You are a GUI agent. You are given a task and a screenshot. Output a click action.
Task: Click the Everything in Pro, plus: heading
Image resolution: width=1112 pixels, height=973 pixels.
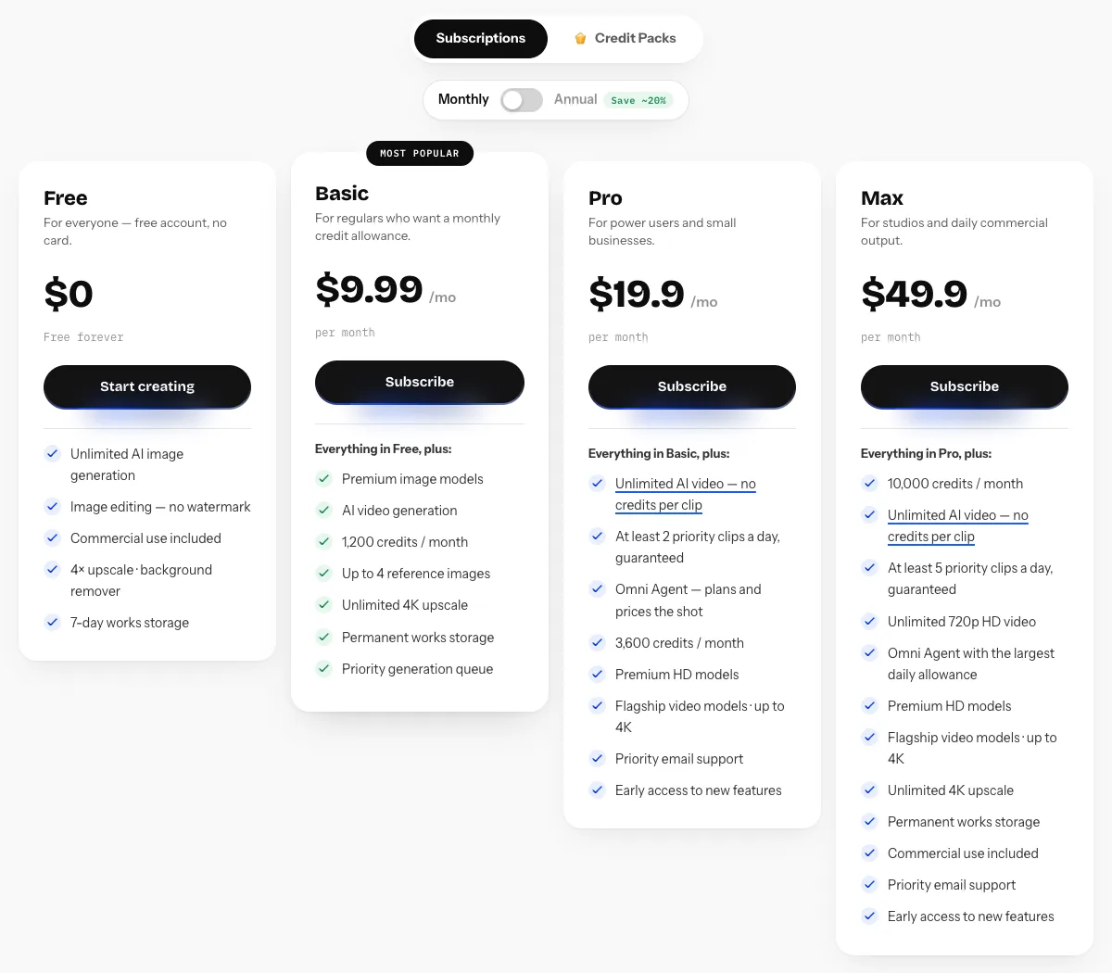point(927,453)
